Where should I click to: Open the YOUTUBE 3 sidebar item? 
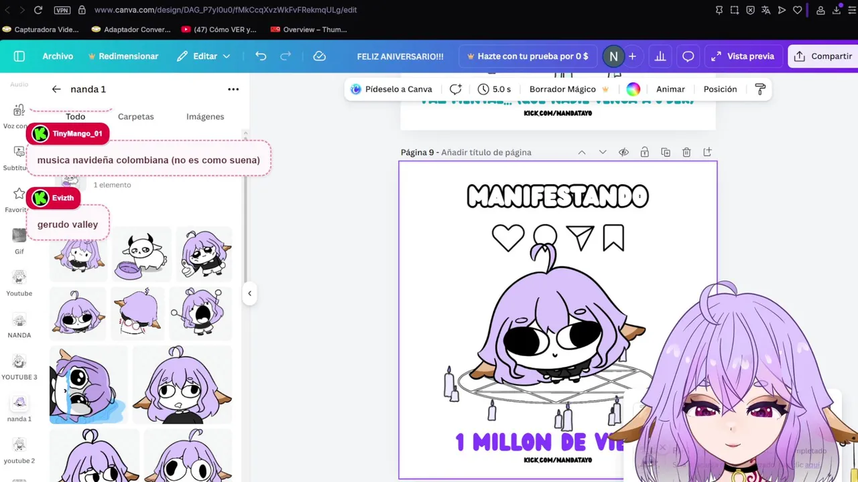tap(19, 367)
